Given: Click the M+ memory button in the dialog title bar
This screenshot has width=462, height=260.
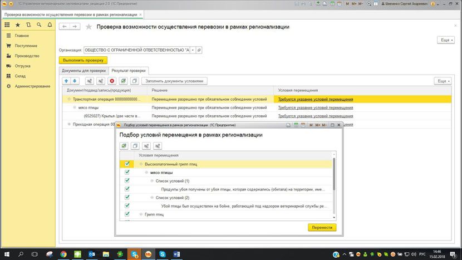Looking at the screenshot, I should tap(318, 125).
